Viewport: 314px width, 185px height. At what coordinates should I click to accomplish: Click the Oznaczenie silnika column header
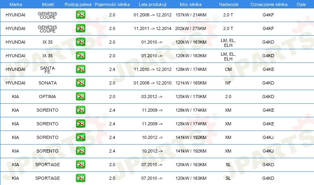pos(269,4)
